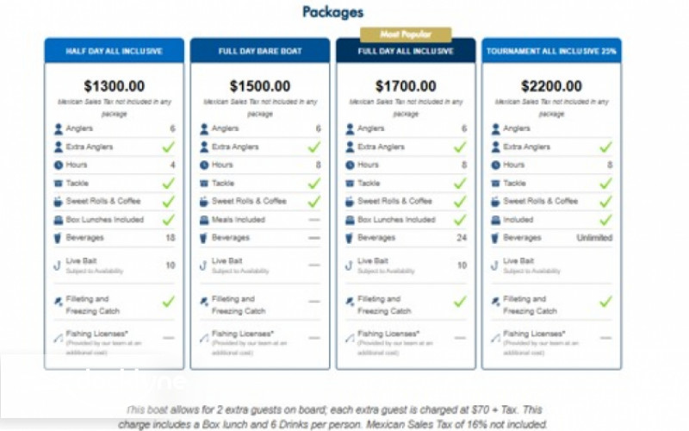Click Hours clock icon in Full Day Bare Boat
This screenshot has height=431, width=689.
coord(204,165)
